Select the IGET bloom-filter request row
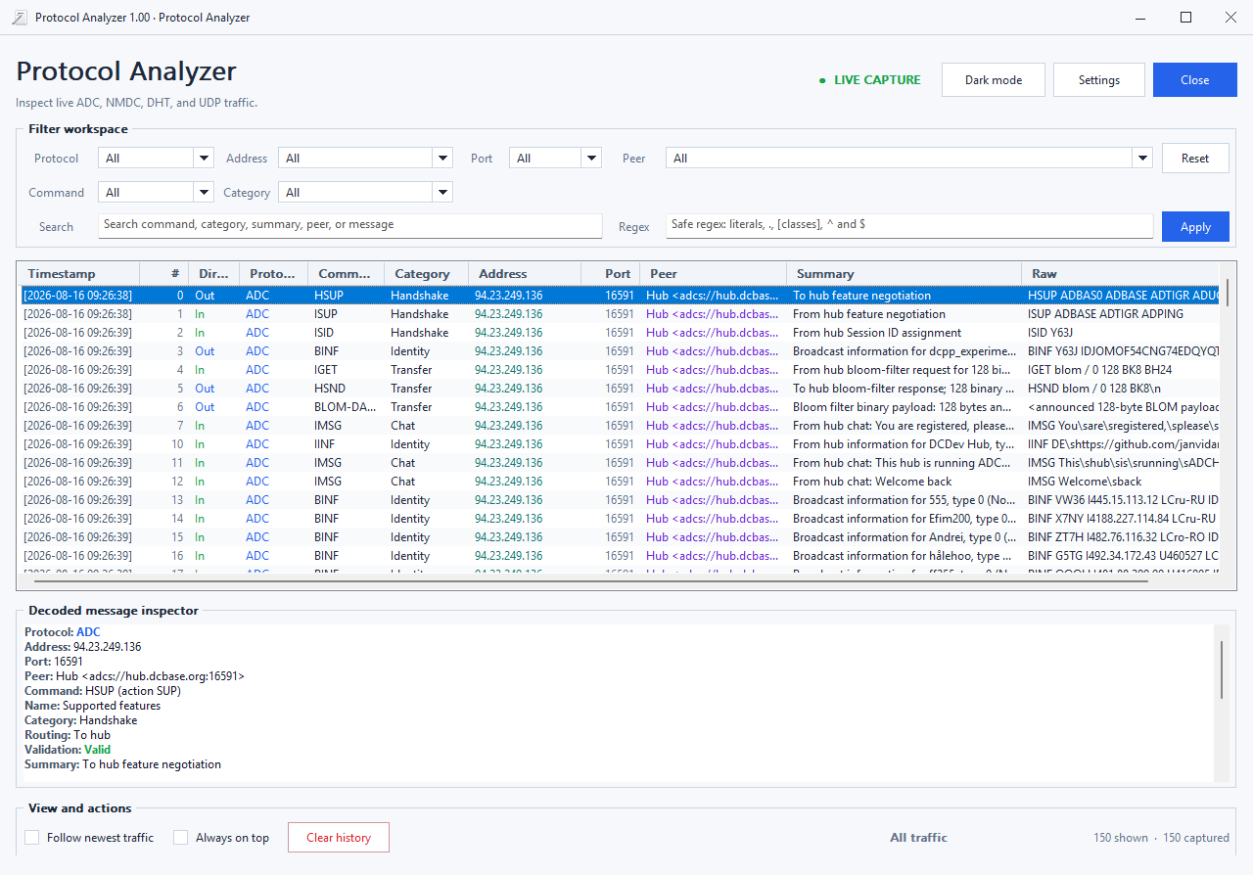1253x875 pixels. point(619,370)
